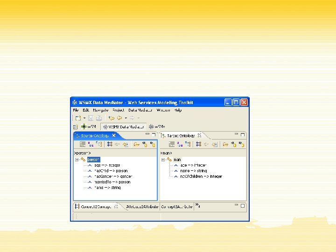Viewport: 336px width, 252px height.
Task: Open the Help menu
Action: coord(178,110)
